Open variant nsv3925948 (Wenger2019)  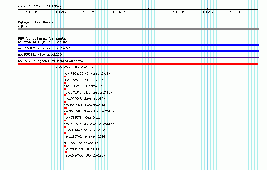coord(84,99)
